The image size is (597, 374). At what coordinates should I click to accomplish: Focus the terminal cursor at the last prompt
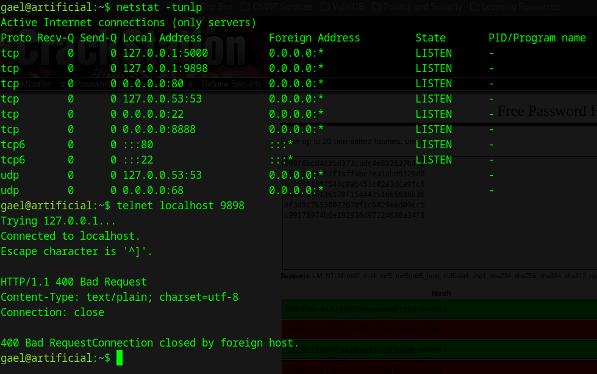coord(120,358)
